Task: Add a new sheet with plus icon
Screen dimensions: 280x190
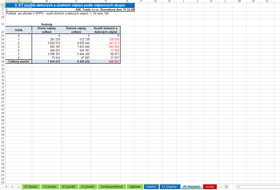Action: pos(226,187)
